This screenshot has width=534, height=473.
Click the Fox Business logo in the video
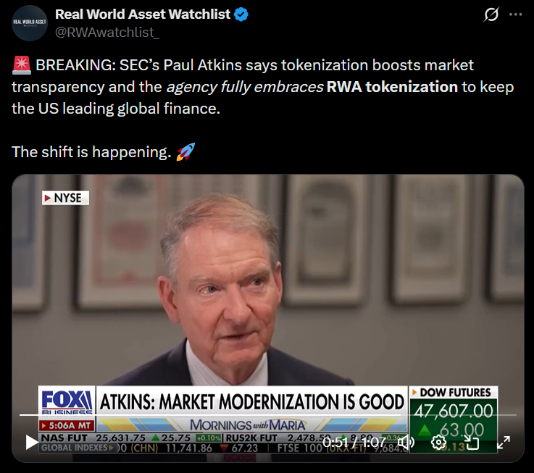click(x=67, y=401)
